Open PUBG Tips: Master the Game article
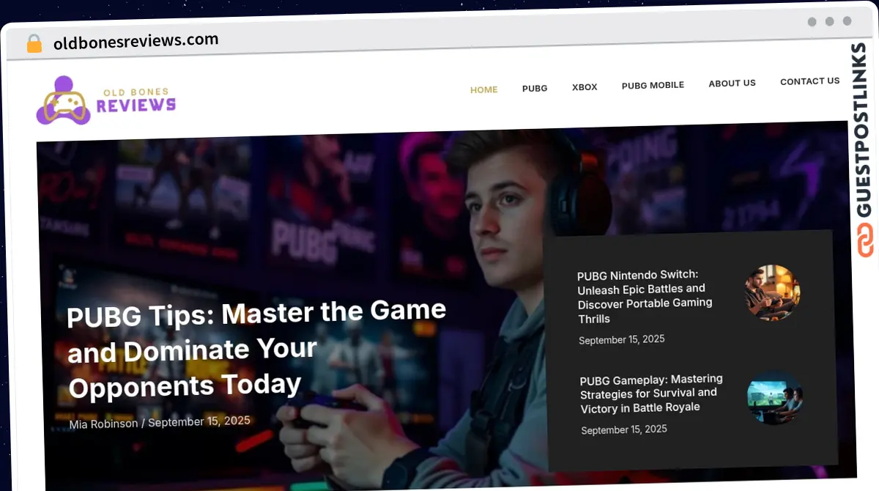The height and width of the screenshot is (491, 879). point(256,349)
